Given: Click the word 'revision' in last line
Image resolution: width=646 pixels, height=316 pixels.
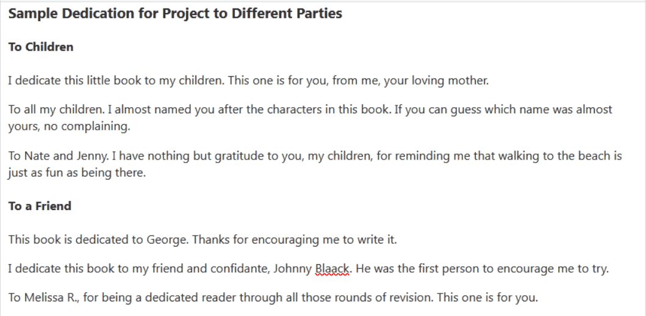Looking at the screenshot, I should coord(408,298).
